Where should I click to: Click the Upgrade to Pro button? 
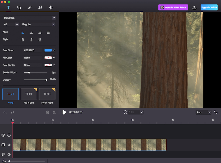pyautogui.click(x=209, y=8)
